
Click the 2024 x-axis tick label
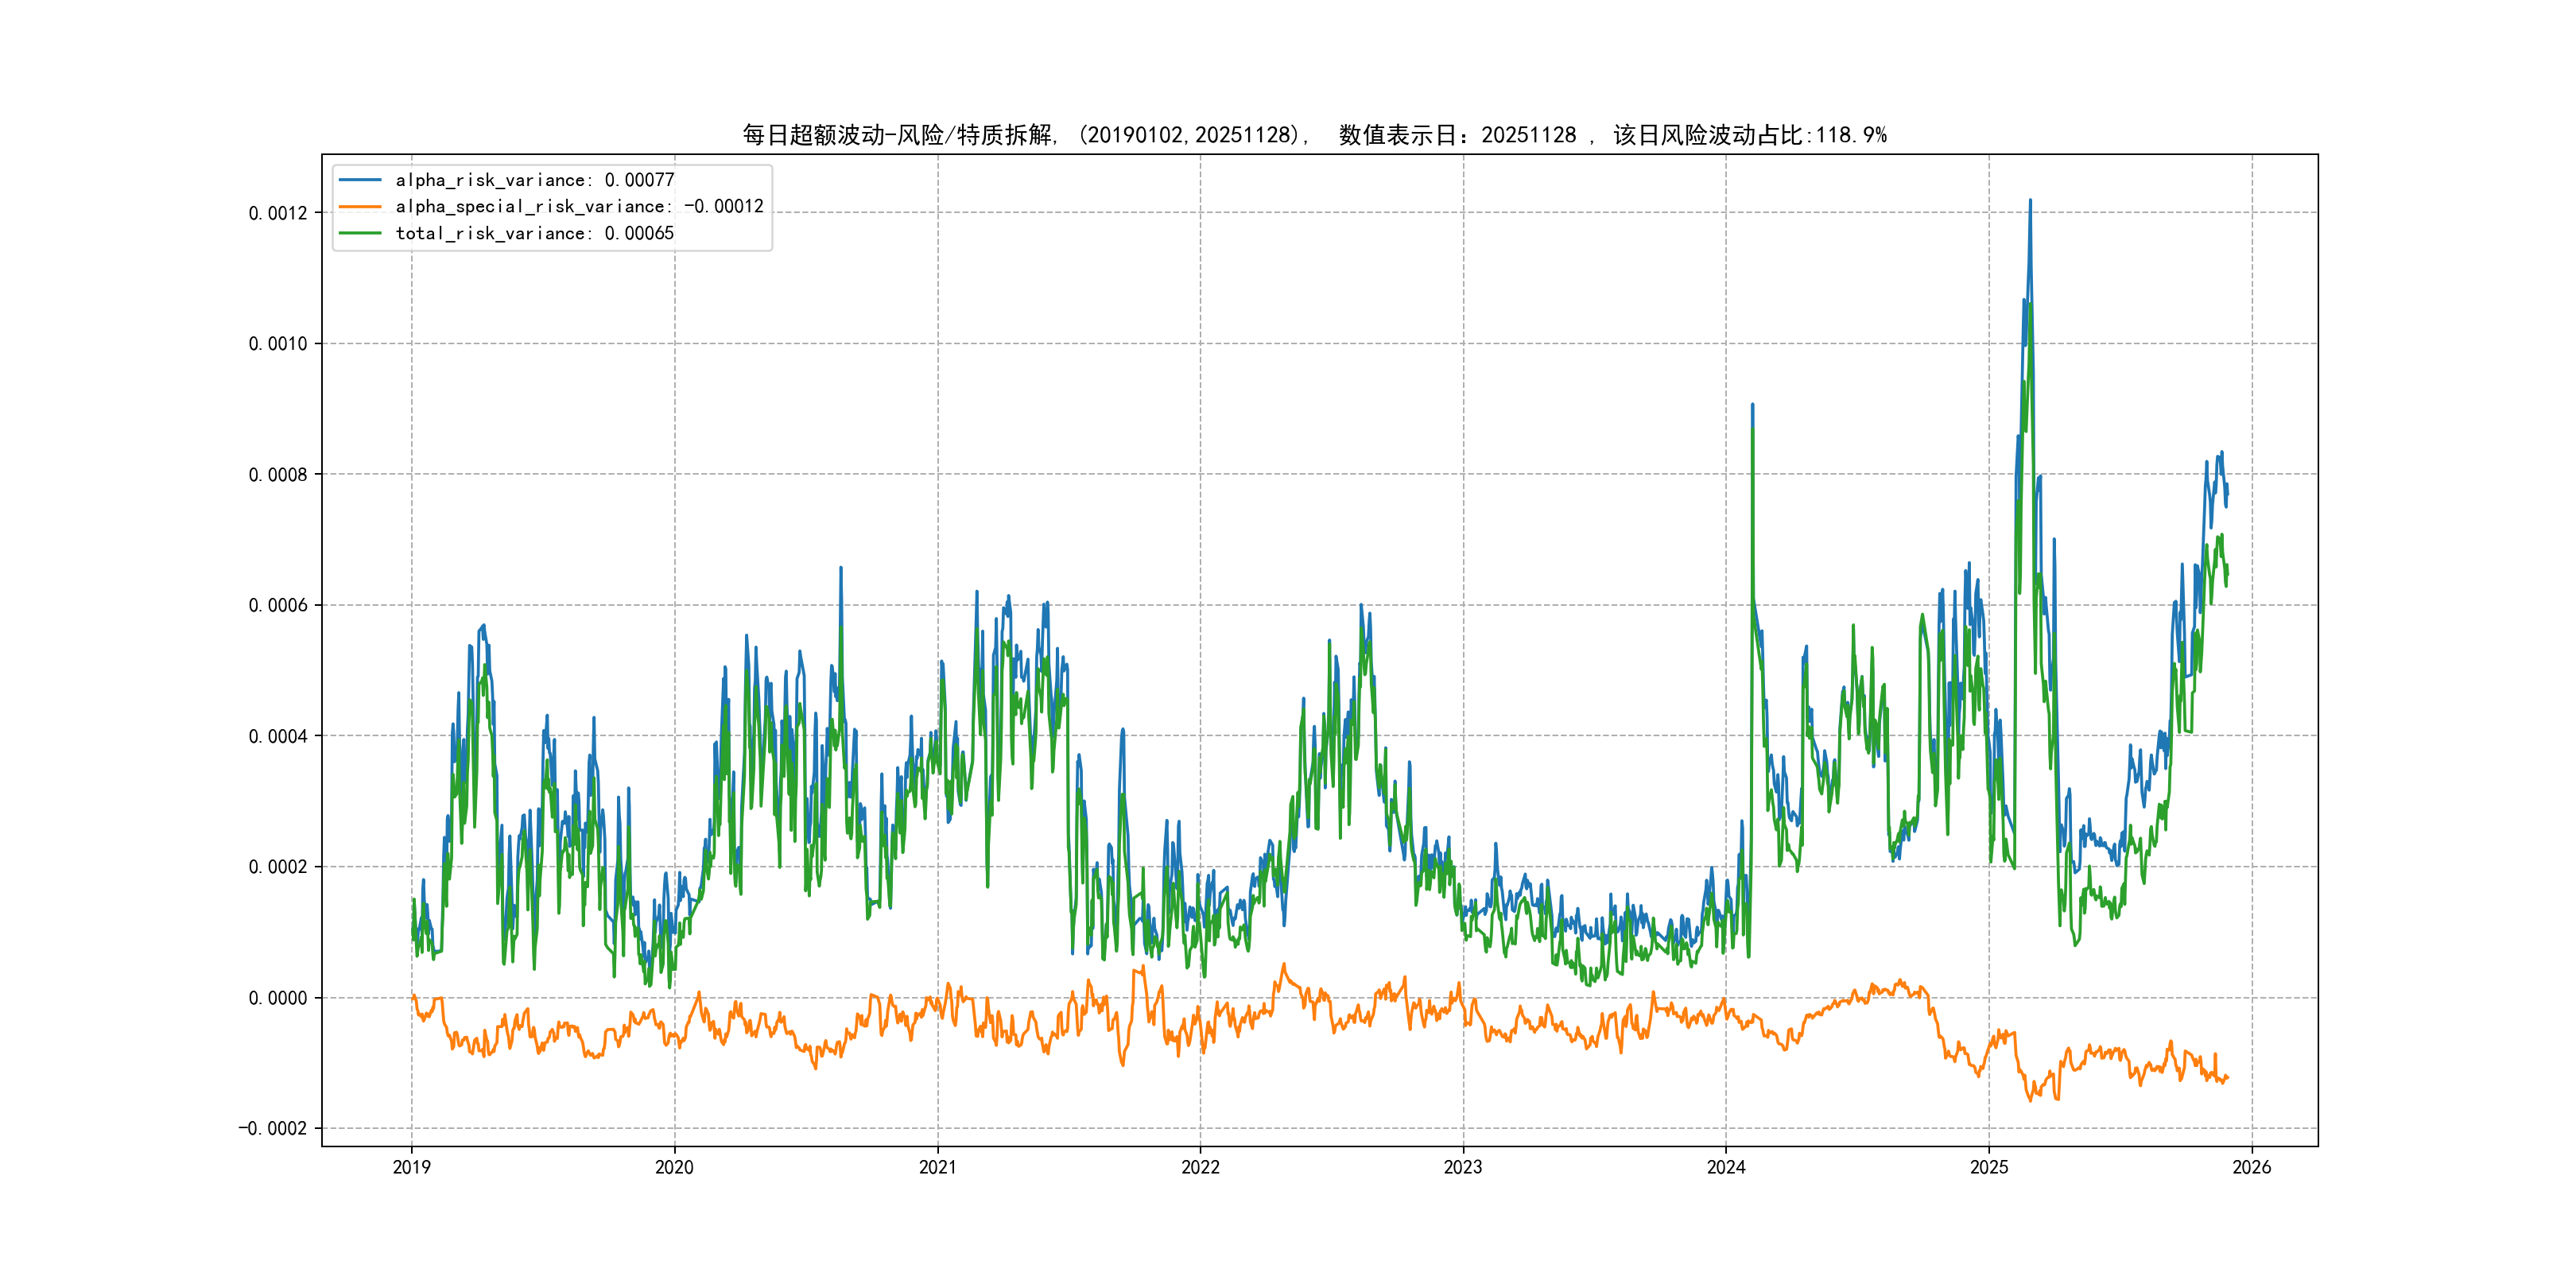click(x=1726, y=1167)
